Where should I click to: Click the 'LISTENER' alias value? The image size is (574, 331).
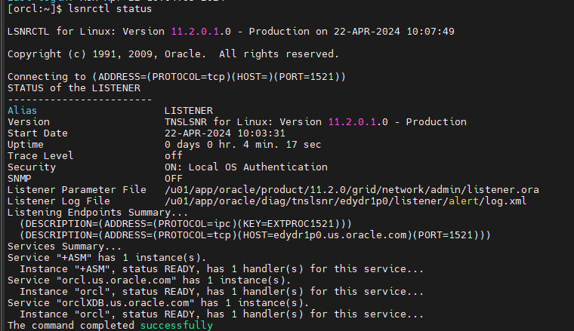pyautogui.click(x=189, y=111)
